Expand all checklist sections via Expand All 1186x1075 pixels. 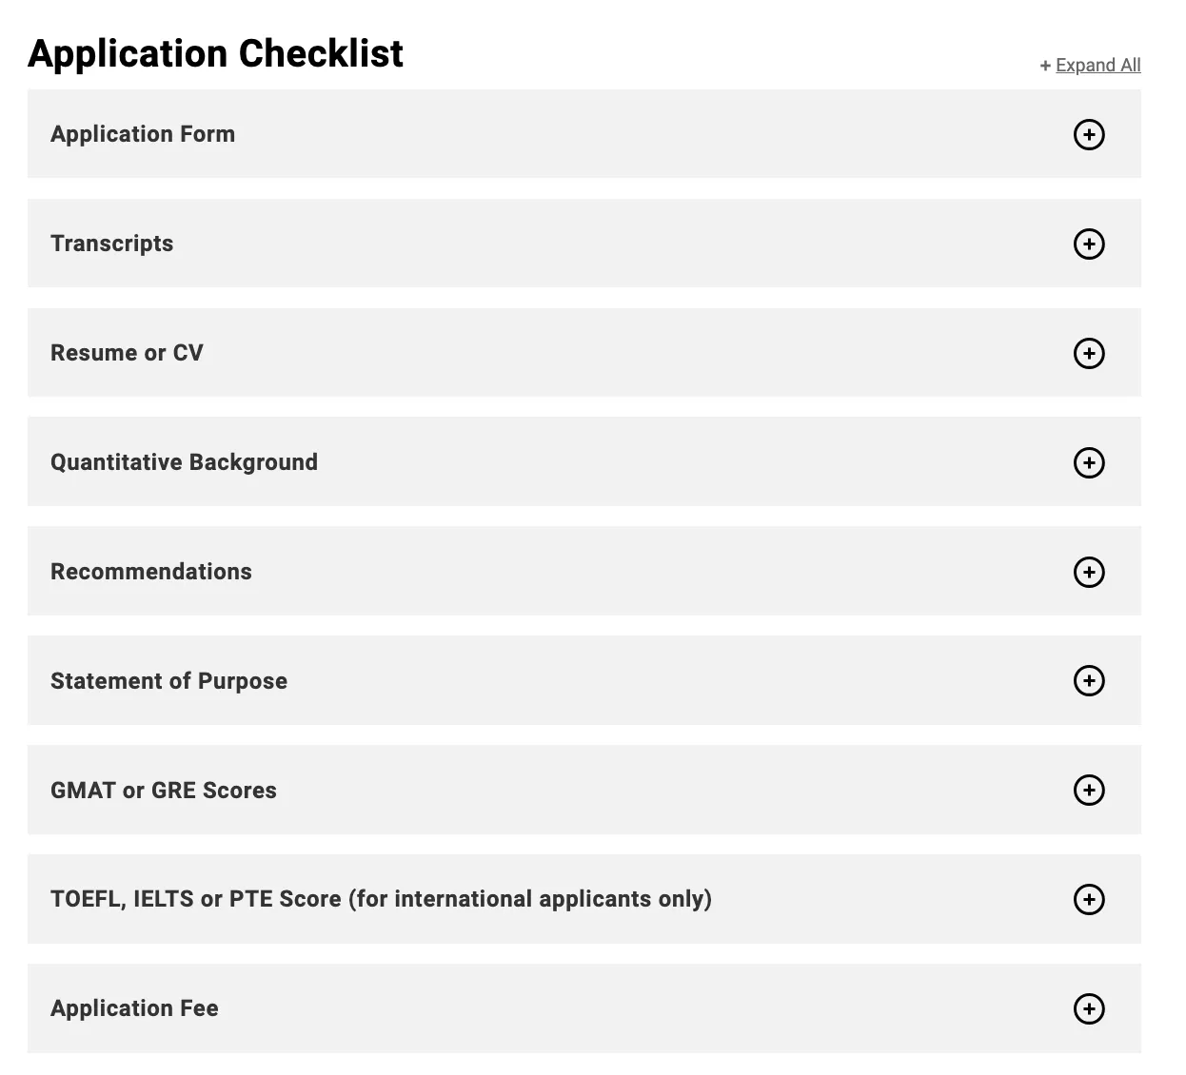coord(1097,65)
